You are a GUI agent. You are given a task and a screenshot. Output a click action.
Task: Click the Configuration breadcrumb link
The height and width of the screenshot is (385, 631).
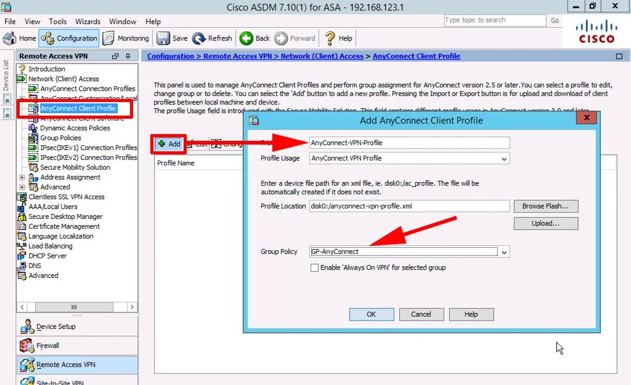tap(170, 56)
